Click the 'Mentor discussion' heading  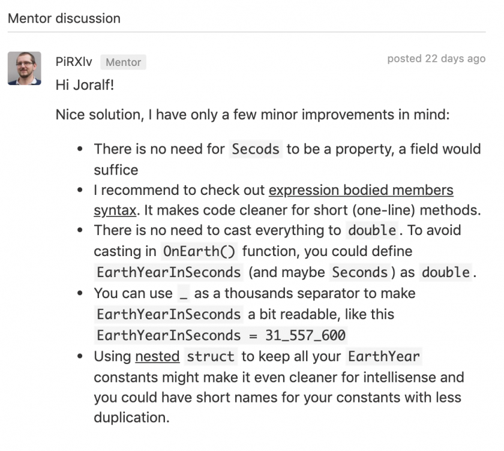(x=64, y=19)
